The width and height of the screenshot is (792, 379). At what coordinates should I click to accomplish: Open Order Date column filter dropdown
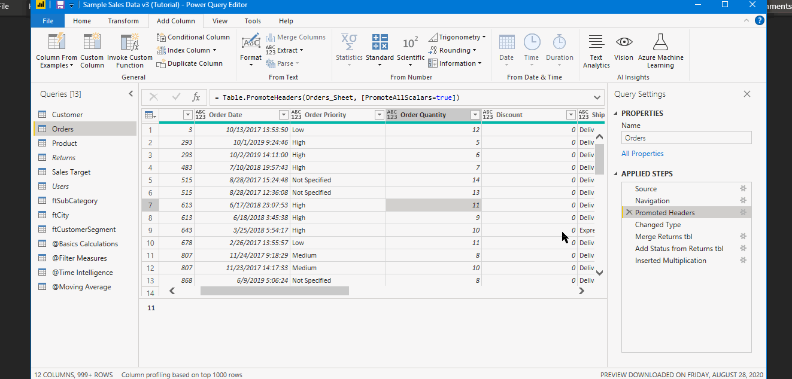tap(284, 115)
